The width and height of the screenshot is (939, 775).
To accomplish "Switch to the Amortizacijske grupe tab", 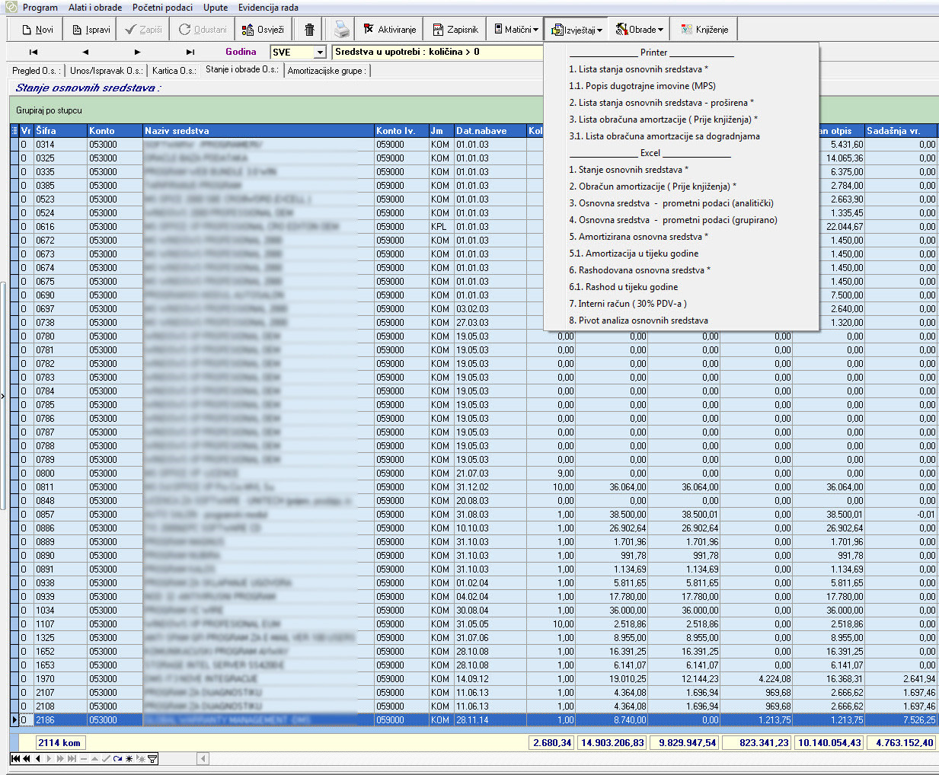I will [x=327, y=70].
